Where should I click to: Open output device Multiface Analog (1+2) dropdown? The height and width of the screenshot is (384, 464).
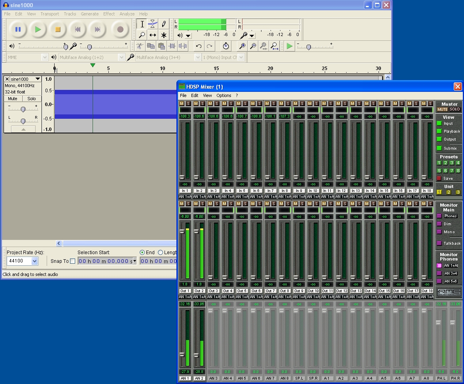(x=121, y=57)
